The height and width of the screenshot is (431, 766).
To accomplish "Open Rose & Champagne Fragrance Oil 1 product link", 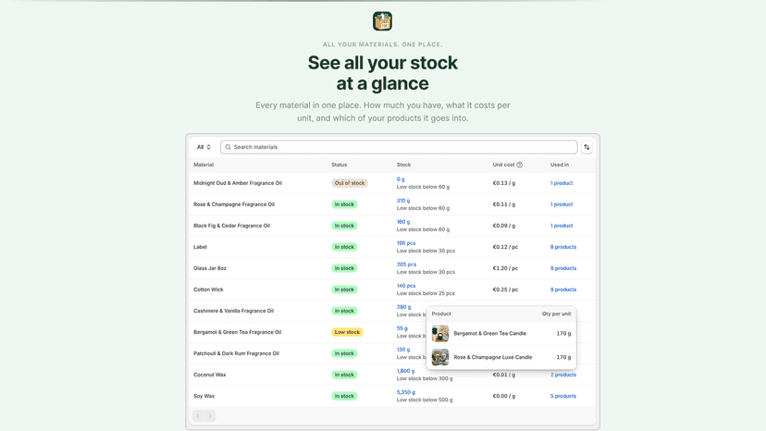I will point(562,204).
